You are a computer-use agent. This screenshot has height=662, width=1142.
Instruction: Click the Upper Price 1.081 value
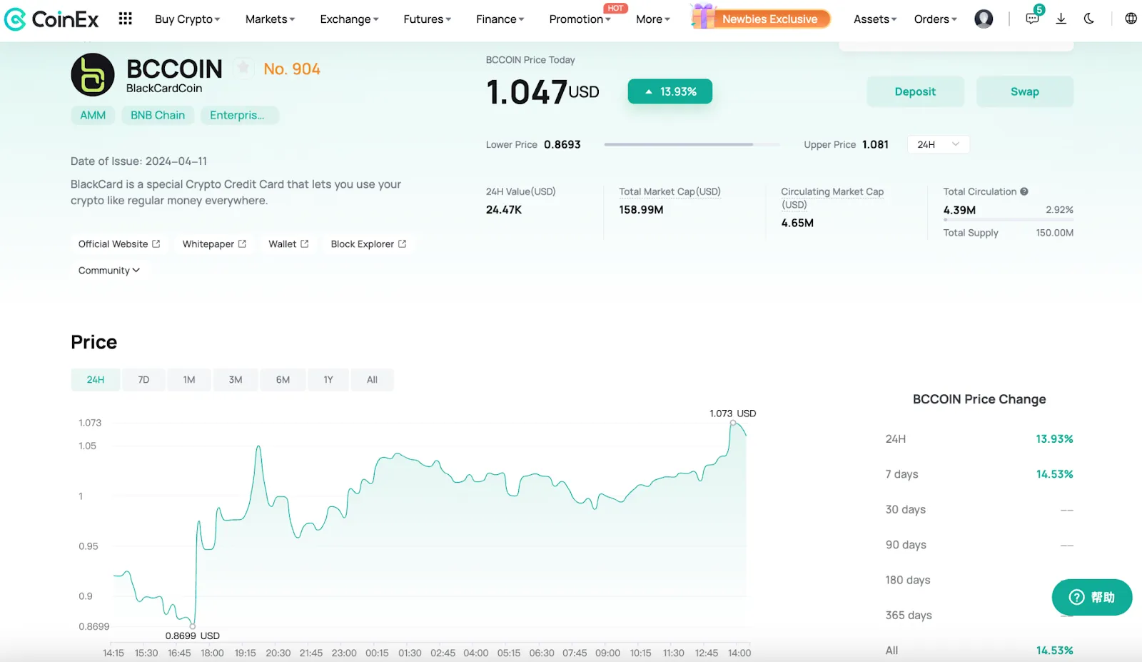tap(875, 144)
